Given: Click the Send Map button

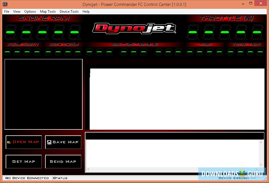Looking at the screenshot, I should pos(63,162).
